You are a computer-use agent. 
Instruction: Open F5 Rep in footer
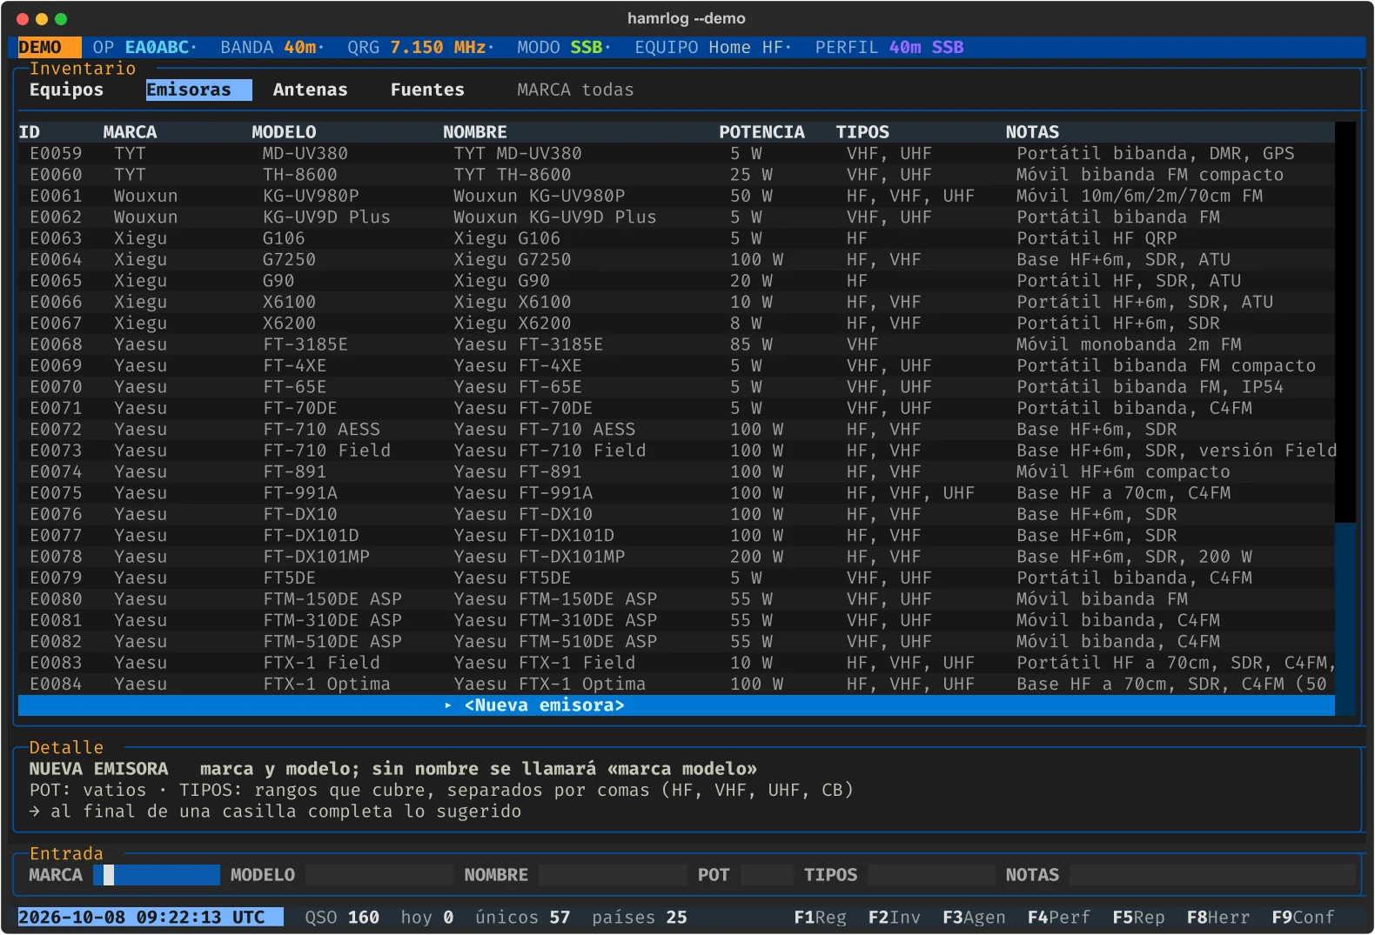tap(1138, 918)
